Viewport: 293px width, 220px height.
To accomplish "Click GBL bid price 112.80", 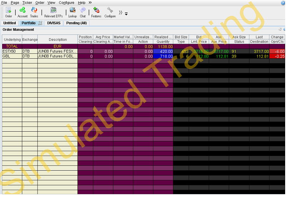I will (199, 56).
